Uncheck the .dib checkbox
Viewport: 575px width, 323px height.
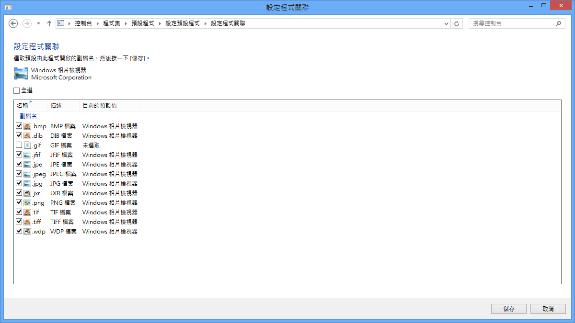point(19,135)
